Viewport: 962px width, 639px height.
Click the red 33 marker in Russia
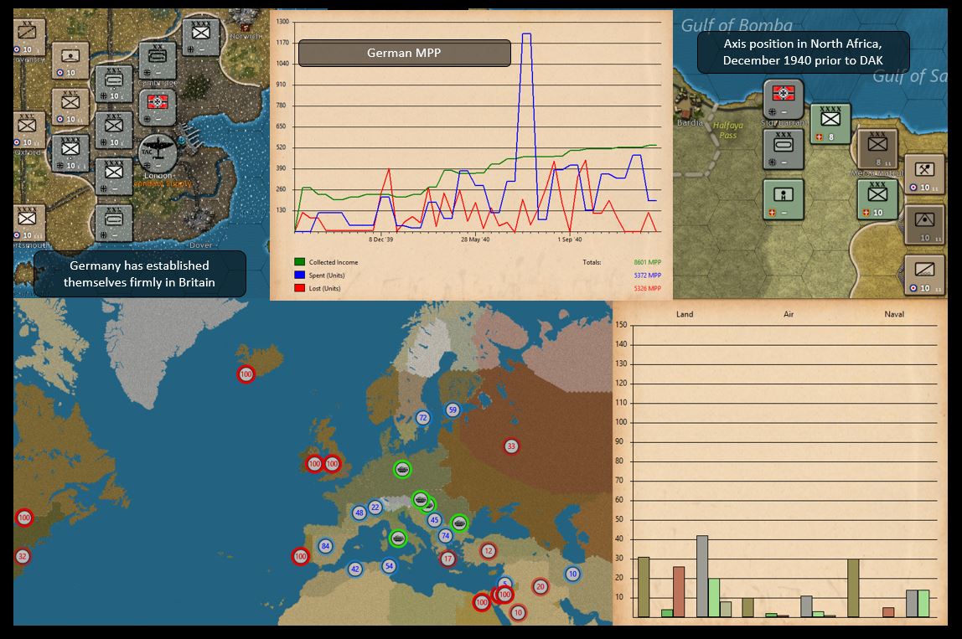tap(511, 446)
